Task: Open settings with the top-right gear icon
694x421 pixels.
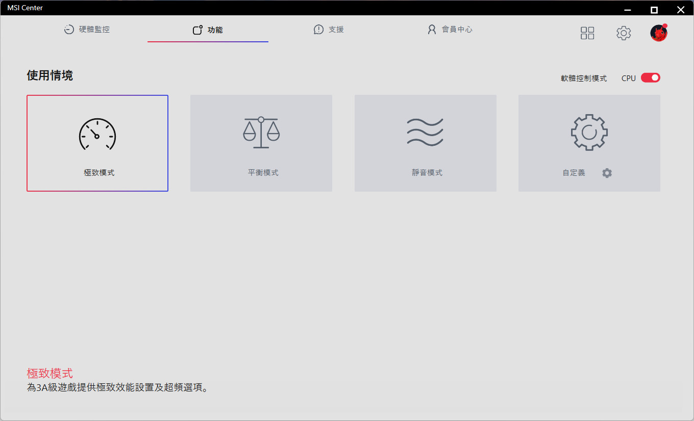Action: click(x=624, y=33)
